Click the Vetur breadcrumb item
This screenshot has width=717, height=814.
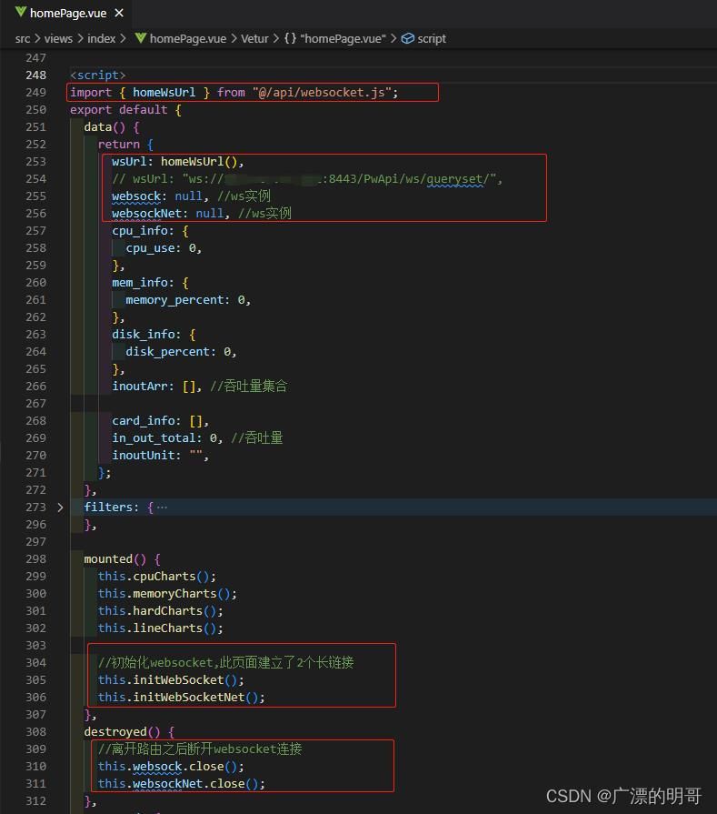[x=255, y=38]
